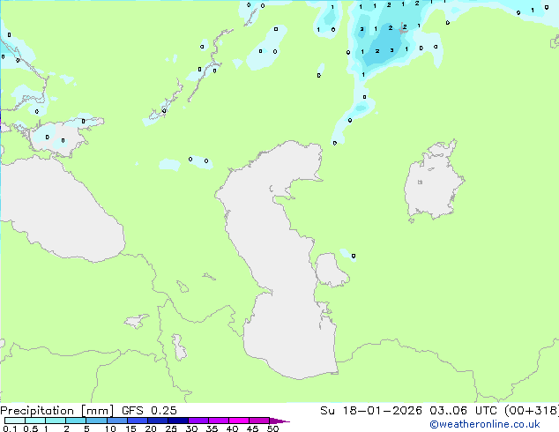The height and width of the screenshot is (432, 559).
Task: Click the legend value '0.1'
Action: pyautogui.click(x=10, y=428)
